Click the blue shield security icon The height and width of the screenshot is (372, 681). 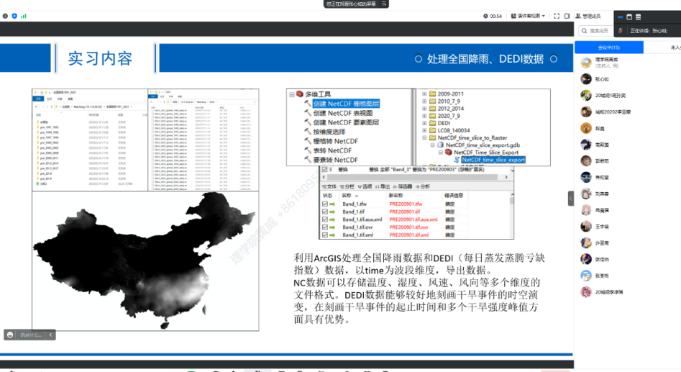pyautogui.click(x=14, y=16)
